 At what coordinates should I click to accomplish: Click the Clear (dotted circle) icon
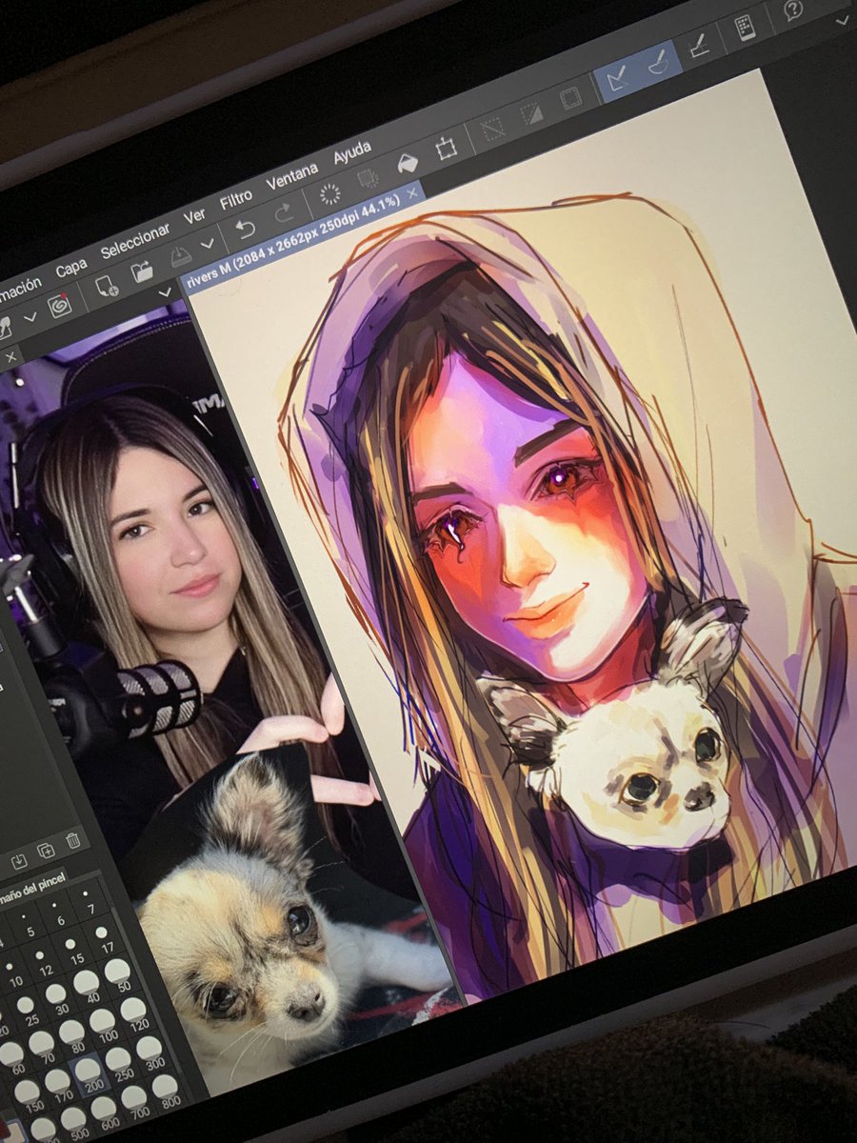(x=329, y=193)
